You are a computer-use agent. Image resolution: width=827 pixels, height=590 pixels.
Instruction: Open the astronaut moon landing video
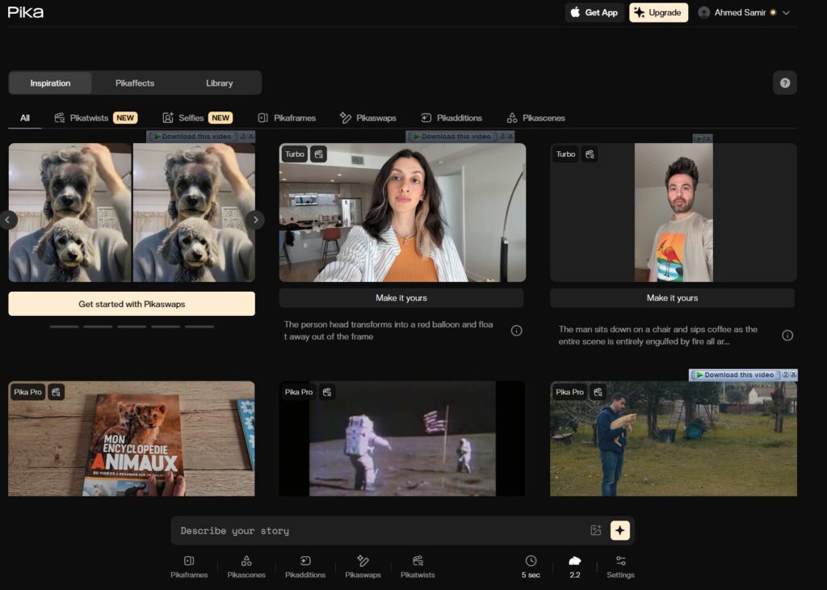[402, 439]
